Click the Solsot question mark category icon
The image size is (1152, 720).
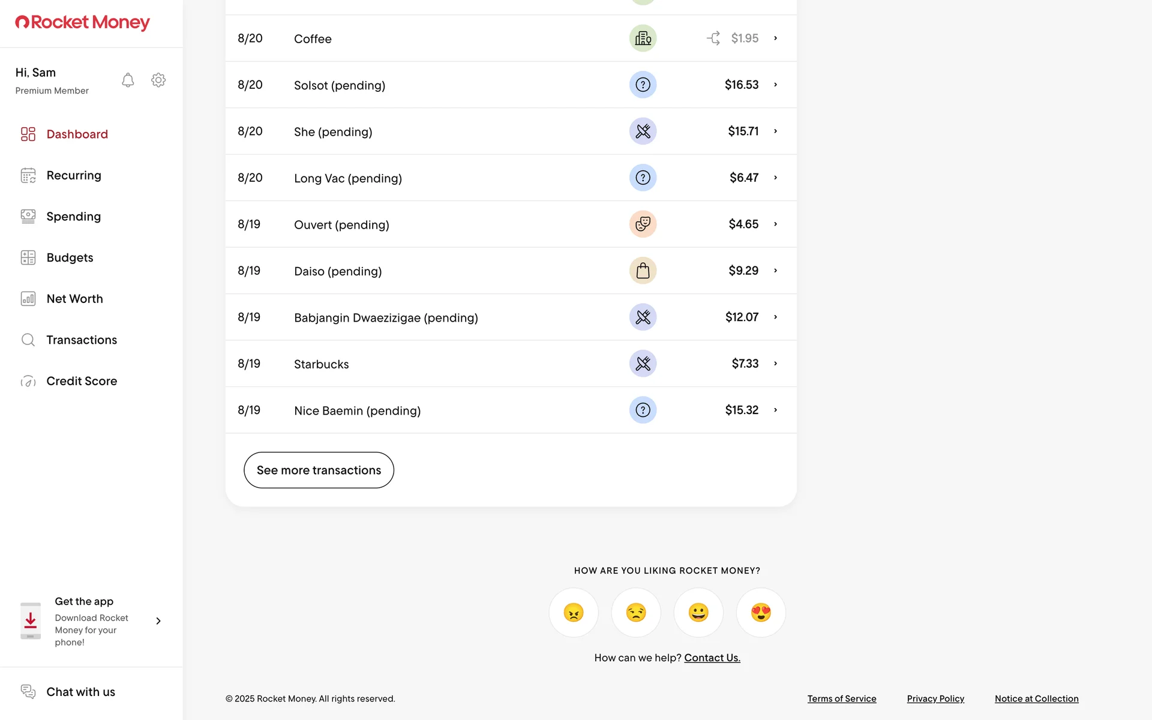click(x=643, y=85)
